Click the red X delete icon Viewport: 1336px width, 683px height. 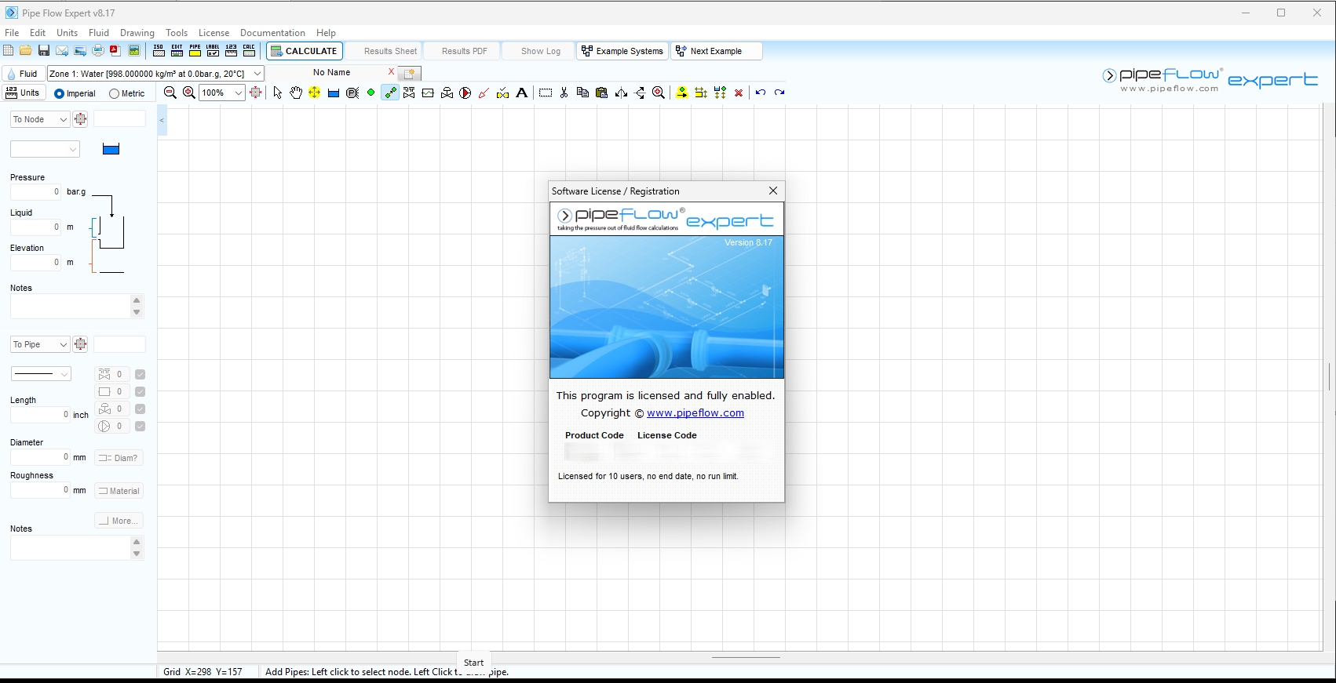[x=739, y=93]
